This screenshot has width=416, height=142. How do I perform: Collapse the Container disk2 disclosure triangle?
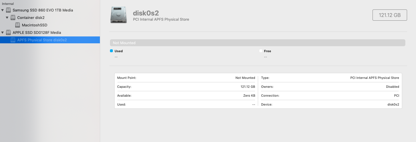[x=7, y=17]
